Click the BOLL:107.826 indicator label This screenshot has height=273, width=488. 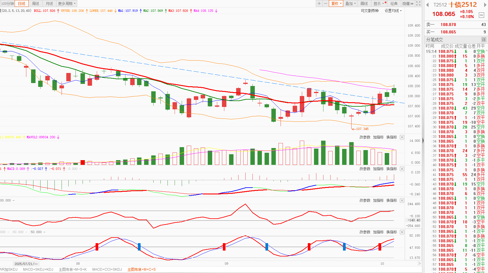tap(44, 11)
